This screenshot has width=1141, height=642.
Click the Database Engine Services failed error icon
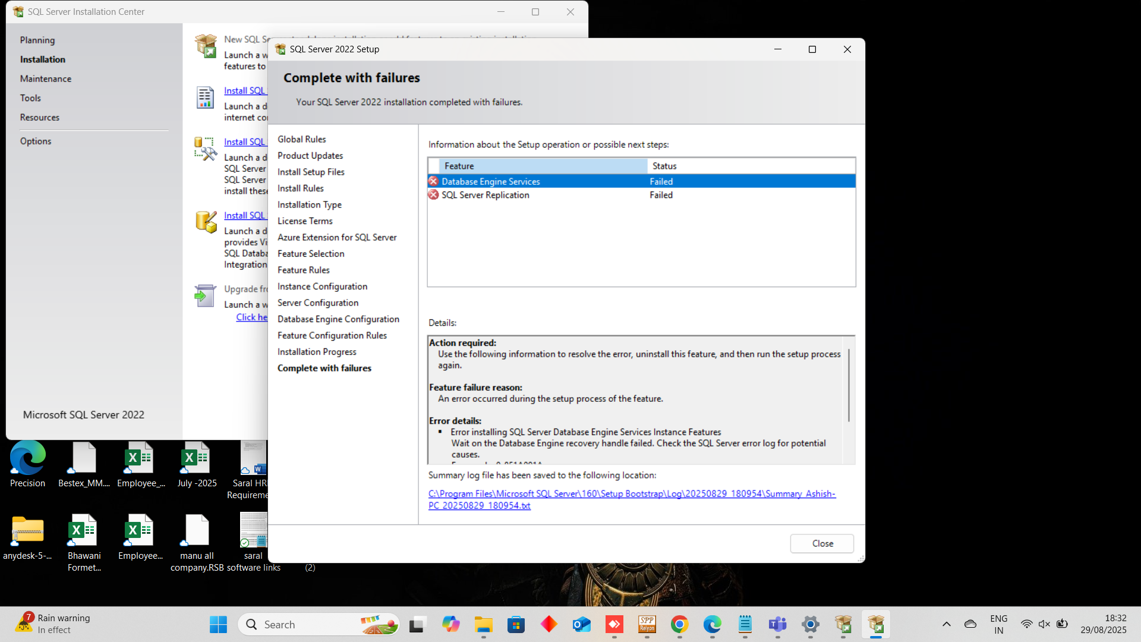click(x=433, y=181)
